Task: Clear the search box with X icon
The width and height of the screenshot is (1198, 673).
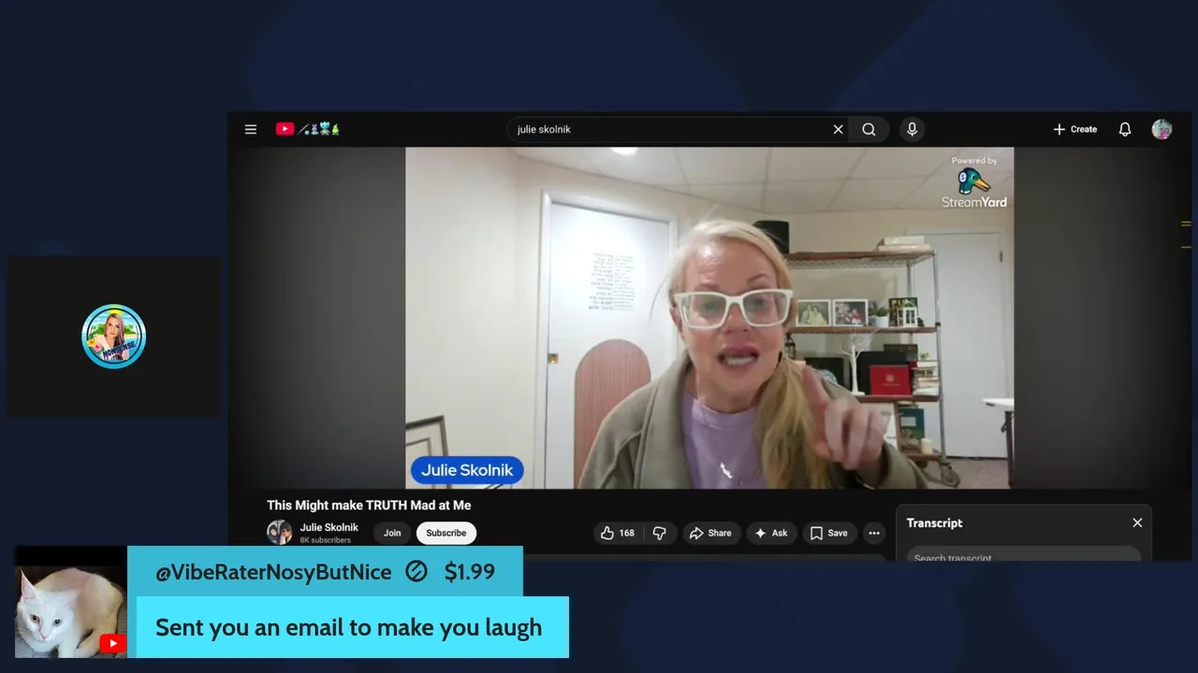Action: click(x=838, y=129)
